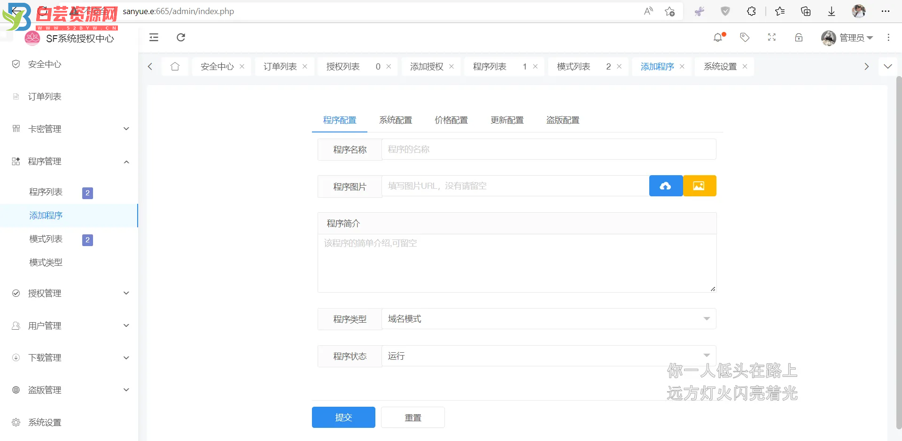Open 程序类型 dropdown showing 域名模式
Viewport: 902px width, 441px height.
[549, 319]
